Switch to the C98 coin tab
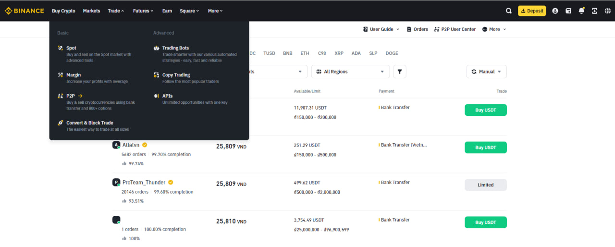The height and width of the screenshot is (247, 615). tap(322, 53)
